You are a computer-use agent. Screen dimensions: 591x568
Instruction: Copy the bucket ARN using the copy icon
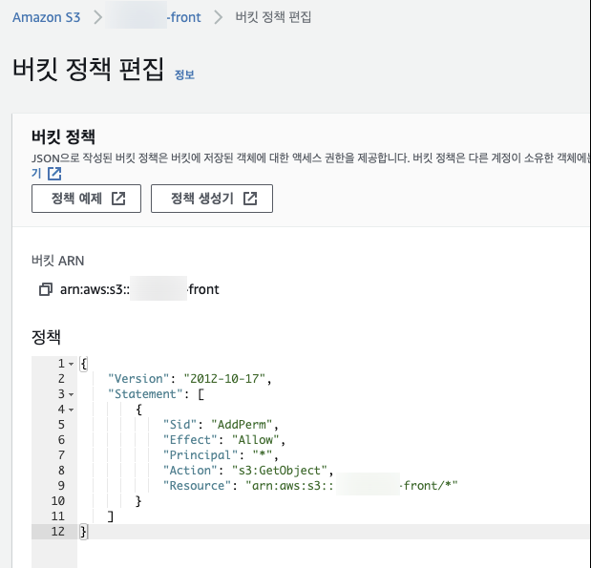[x=44, y=289]
